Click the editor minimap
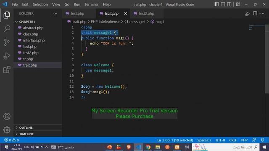This screenshot has width=269, height=151. pos(256,27)
